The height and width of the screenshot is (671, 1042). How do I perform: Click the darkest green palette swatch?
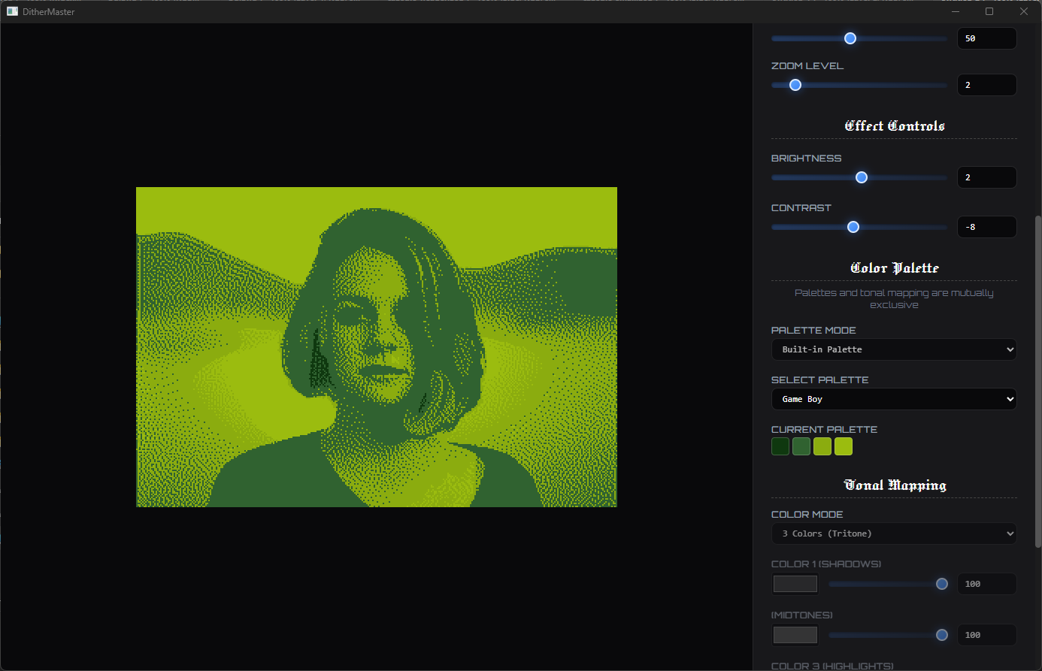(780, 446)
